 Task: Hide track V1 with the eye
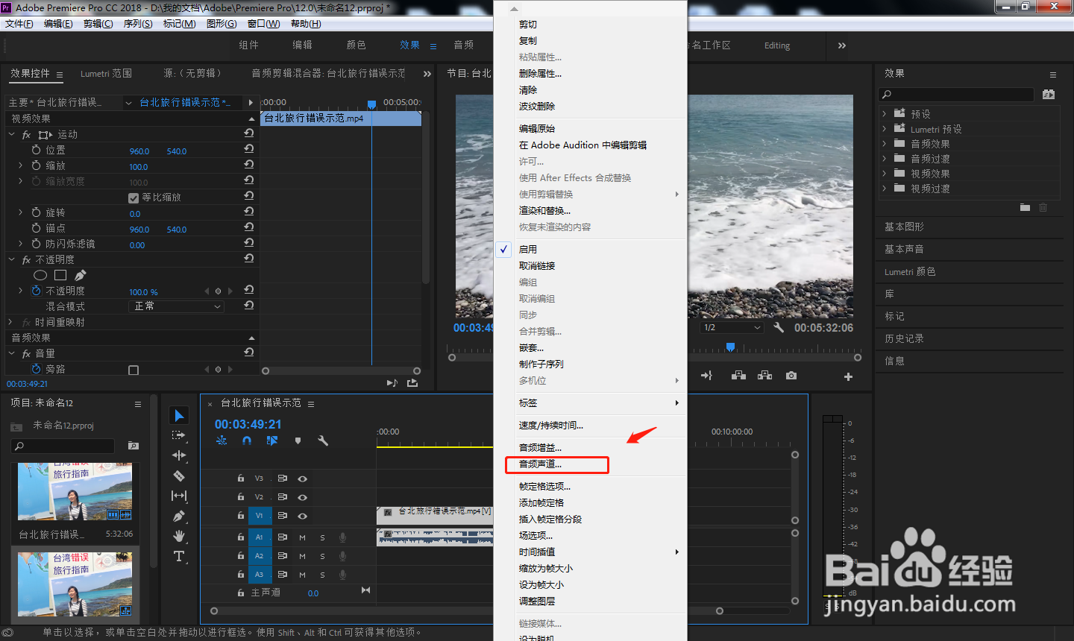302,516
